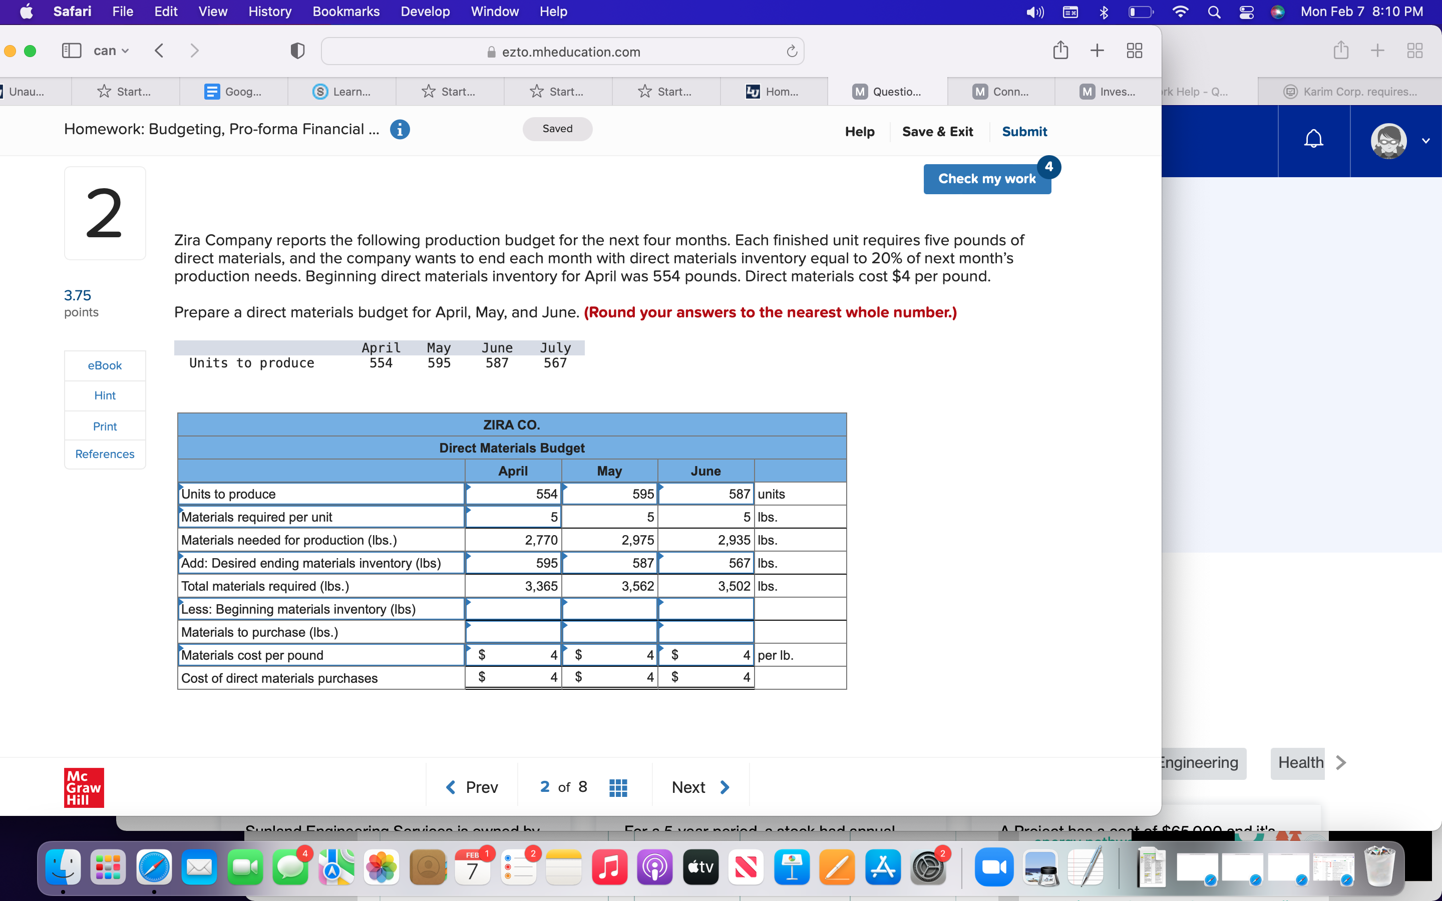The height and width of the screenshot is (901, 1442).
Task: Open the Develop menu
Action: (425, 12)
